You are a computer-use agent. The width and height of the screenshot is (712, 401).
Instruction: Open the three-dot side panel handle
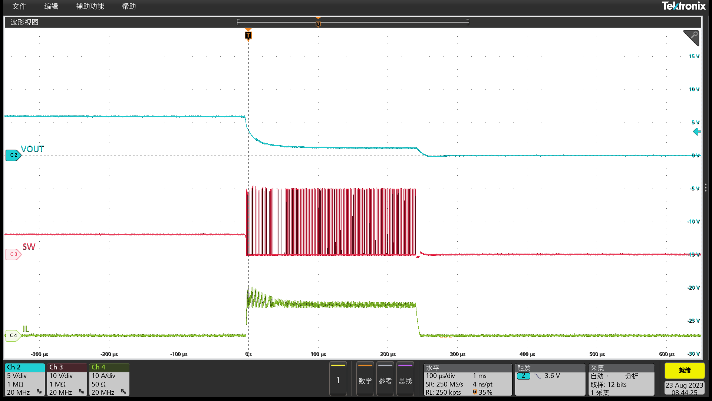[x=706, y=188]
